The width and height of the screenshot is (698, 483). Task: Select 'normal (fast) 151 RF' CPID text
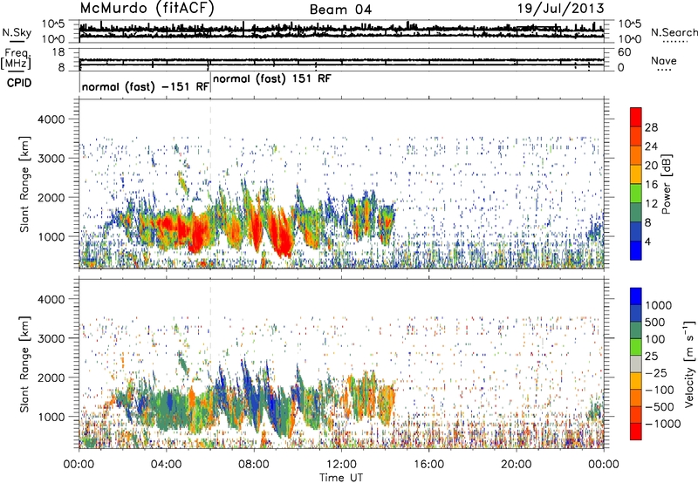click(x=272, y=79)
